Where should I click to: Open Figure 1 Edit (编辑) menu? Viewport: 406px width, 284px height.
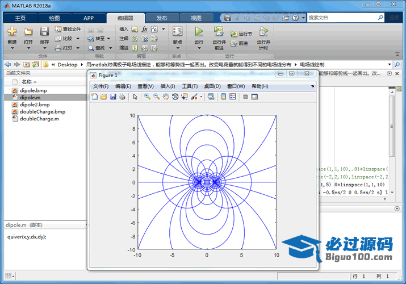[123, 86]
